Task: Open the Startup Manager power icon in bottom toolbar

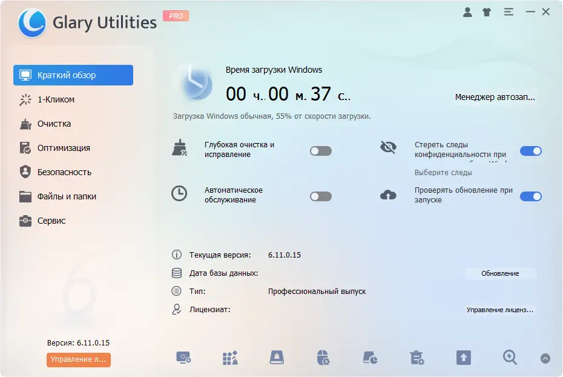Action: coord(183,358)
